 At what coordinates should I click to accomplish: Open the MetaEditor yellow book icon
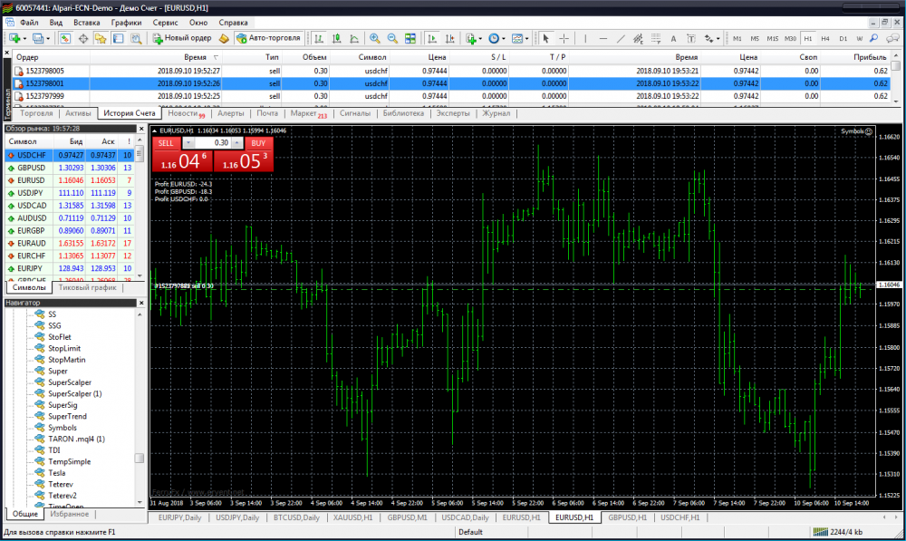tap(224, 38)
